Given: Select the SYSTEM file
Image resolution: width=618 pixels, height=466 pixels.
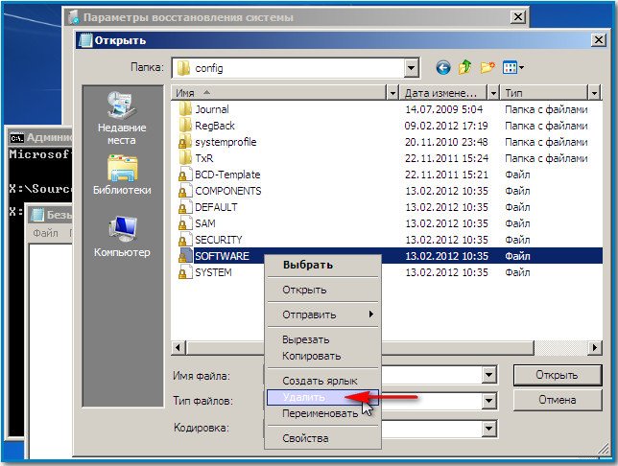Looking at the screenshot, I should [212, 272].
